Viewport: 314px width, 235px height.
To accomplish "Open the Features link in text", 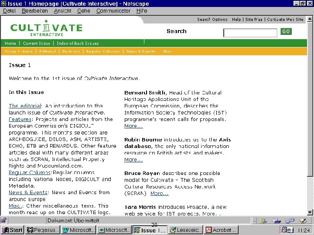I will (20, 119).
